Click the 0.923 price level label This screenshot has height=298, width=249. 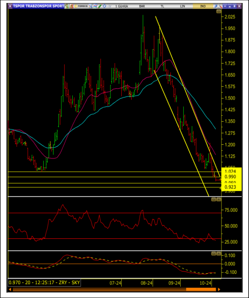click(x=230, y=187)
